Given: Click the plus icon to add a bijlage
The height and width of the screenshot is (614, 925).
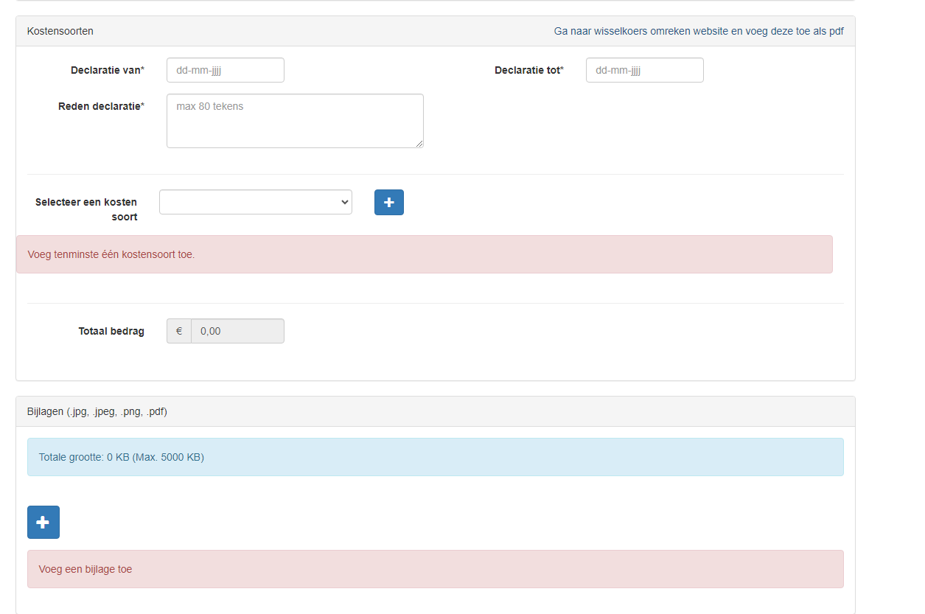Looking at the screenshot, I should coord(43,522).
